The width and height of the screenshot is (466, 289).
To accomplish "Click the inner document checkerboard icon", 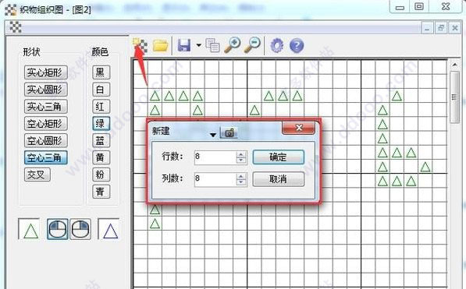I will click(x=16, y=27).
